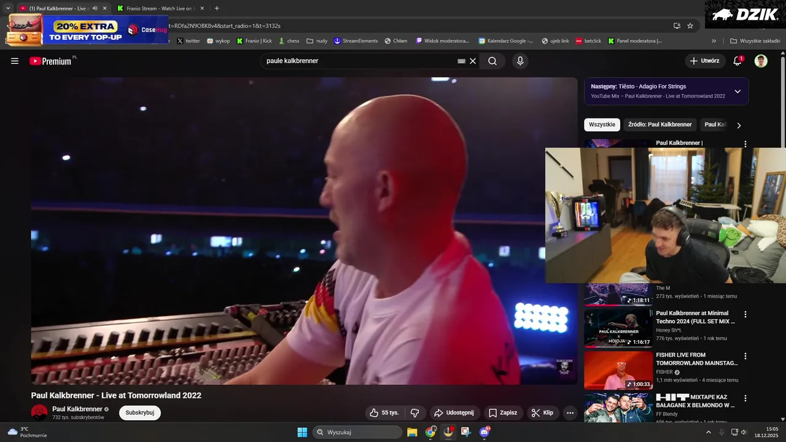Open File Explorer from the taskbar

412,432
